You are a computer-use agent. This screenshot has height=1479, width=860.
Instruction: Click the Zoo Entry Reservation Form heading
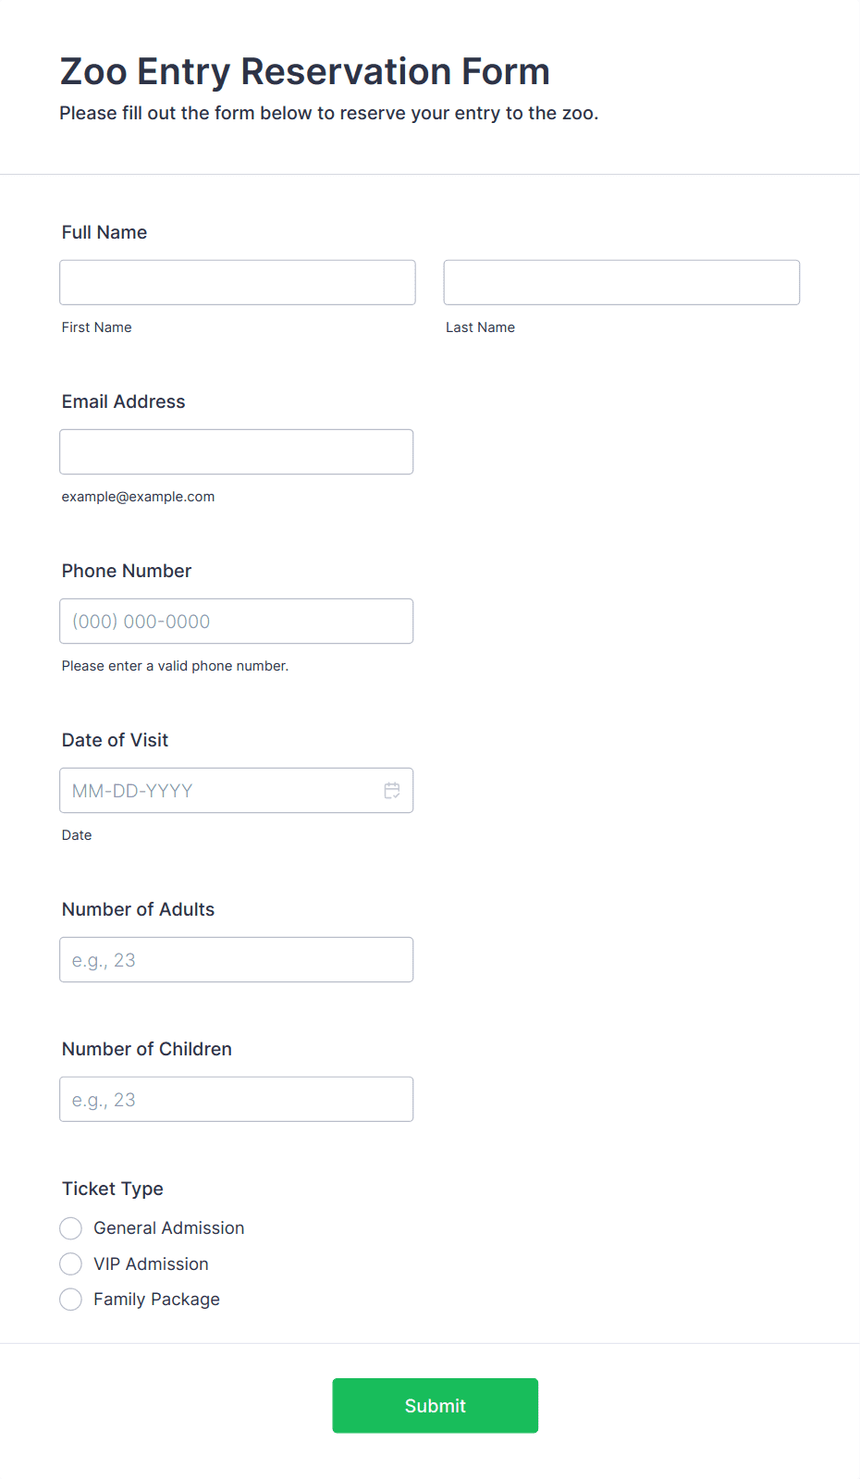[305, 71]
